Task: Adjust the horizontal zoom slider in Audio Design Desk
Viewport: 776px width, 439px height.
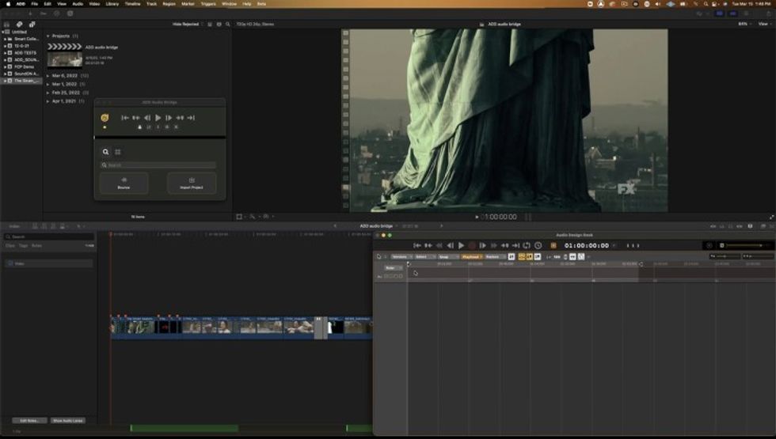Action: [725, 256]
